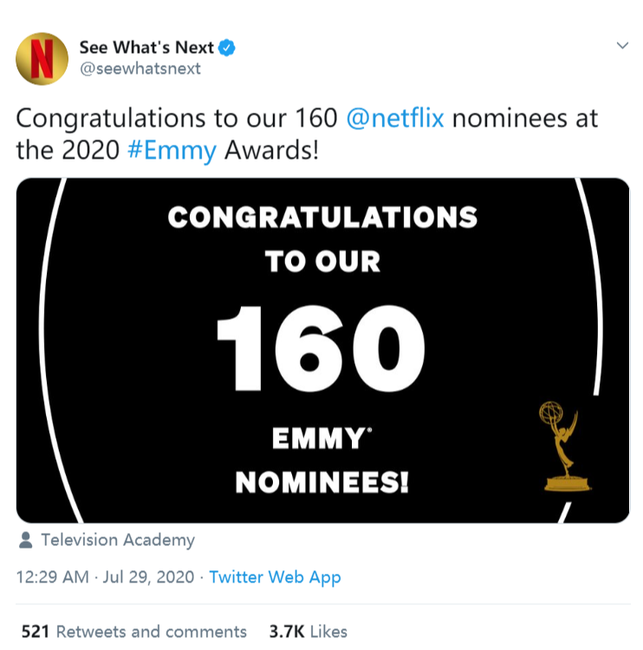
Task: Click the Twitter Web App source link
Action: (275, 577)
